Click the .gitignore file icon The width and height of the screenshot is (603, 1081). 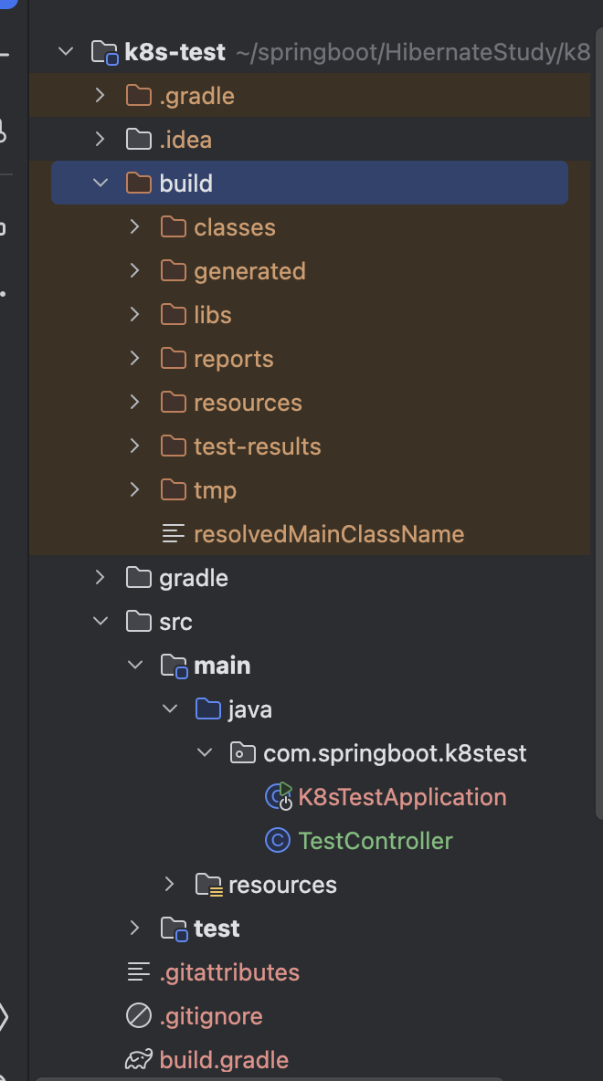click(139, 1016)
